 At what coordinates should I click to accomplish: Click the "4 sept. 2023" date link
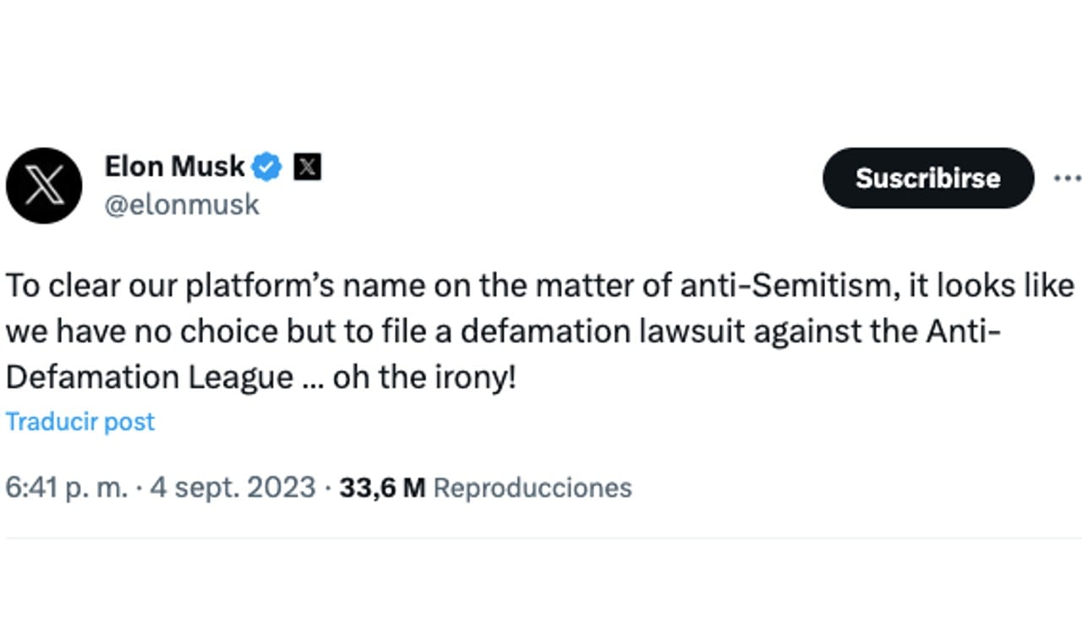(232, 488)
